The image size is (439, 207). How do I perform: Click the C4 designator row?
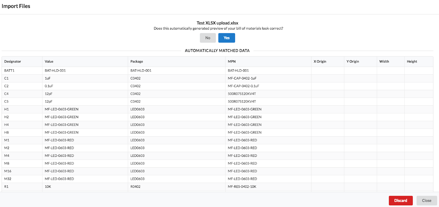6,94
